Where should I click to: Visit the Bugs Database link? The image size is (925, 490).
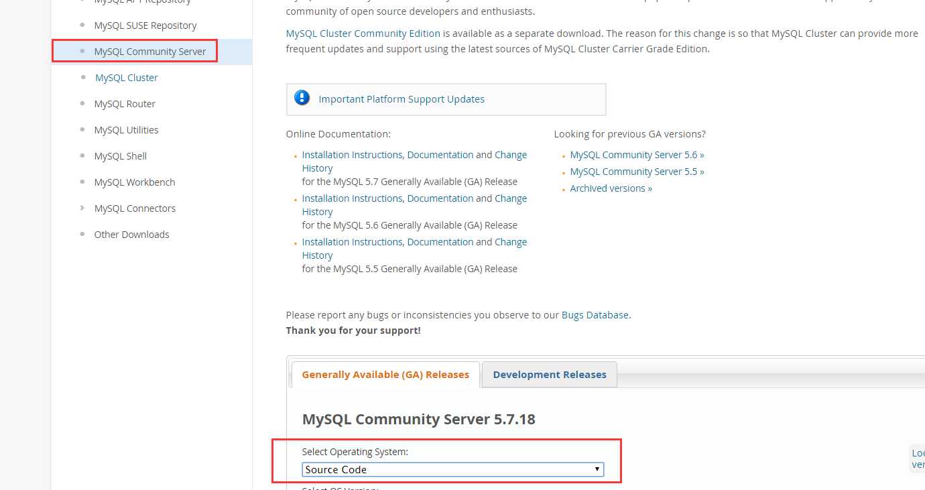595,315
